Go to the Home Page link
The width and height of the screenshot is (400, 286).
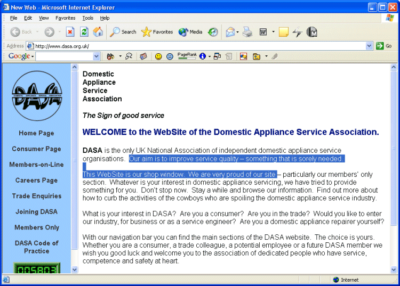36,133
